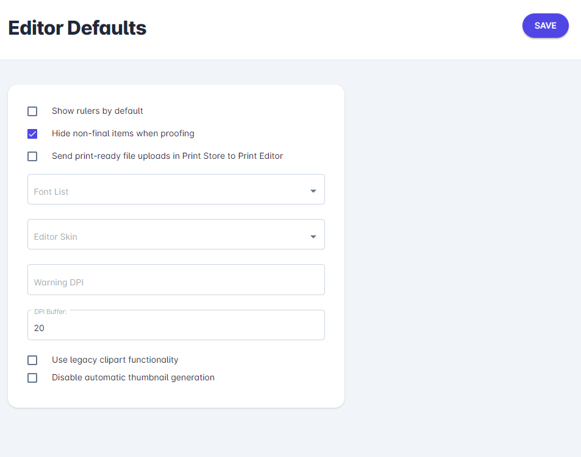
Task: Tick Send print-ready file uploads checkbox
Action: coord(32,156)
